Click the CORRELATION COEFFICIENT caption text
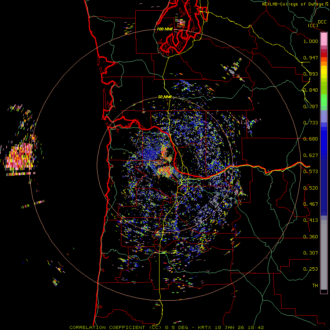Image resolution: width=330 pixels, height=330 pixels. coord(115,327)
